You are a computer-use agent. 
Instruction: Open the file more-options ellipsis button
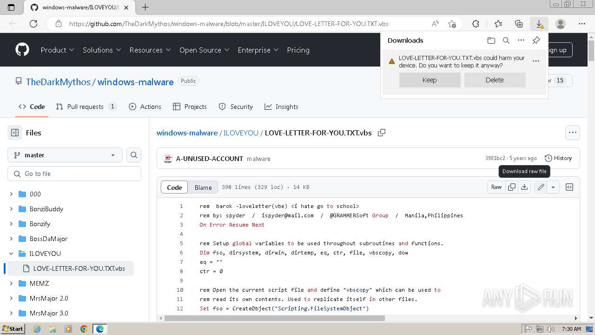[573, 133]
